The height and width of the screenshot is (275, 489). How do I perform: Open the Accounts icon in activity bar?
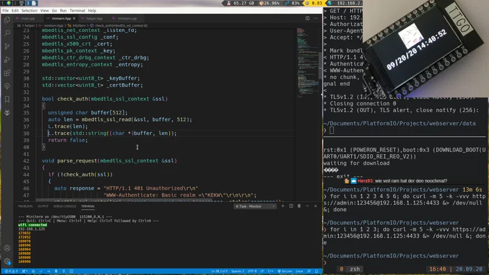click(x=7, y=248)
